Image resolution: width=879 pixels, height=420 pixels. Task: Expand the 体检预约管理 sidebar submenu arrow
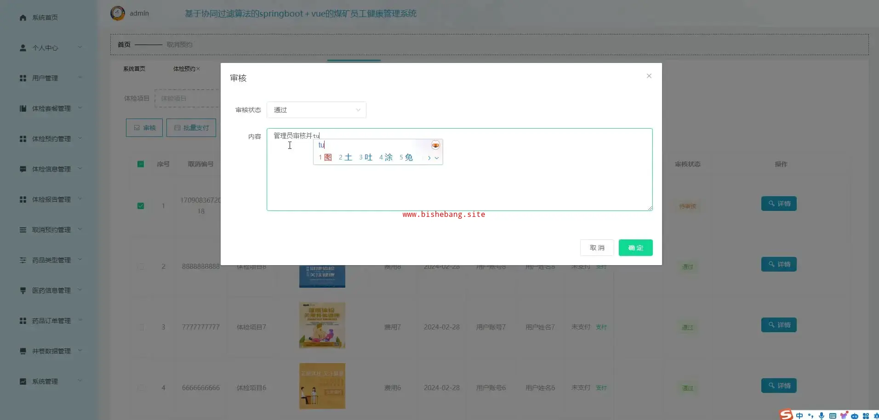pos(80,138)
